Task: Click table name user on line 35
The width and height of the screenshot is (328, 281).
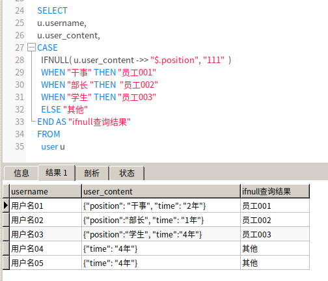Action: tap(49, 147)
